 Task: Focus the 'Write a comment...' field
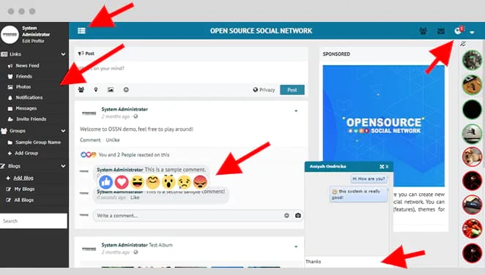click(188, 216)
